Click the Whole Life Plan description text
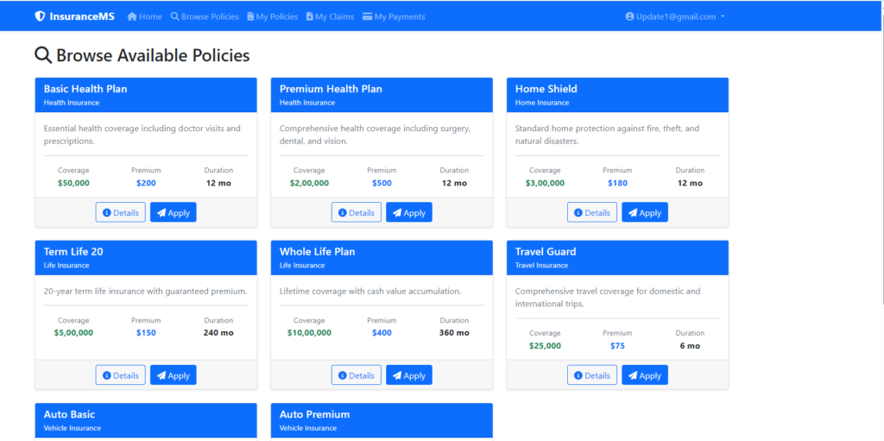884x441 pixels. 370,292
